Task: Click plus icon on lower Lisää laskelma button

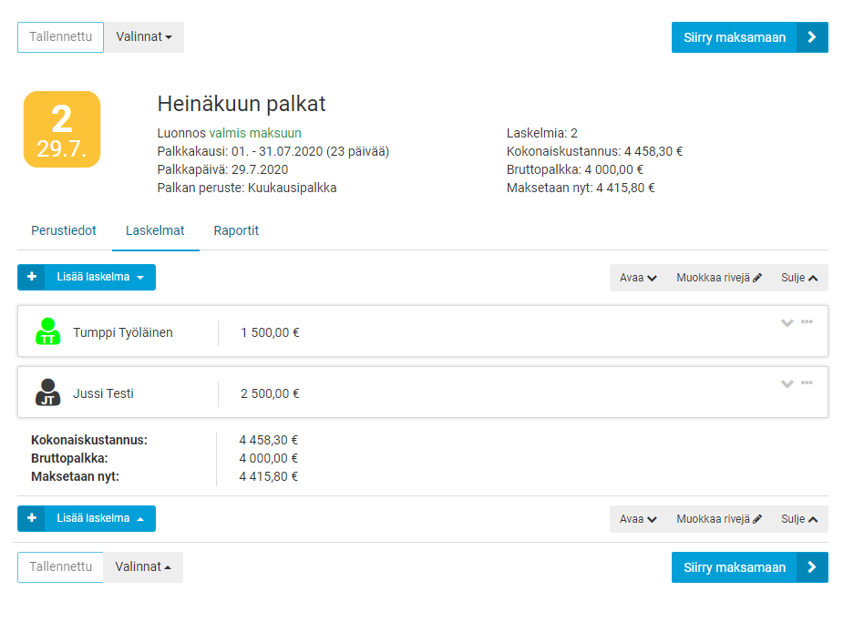Action: (32, 518)
